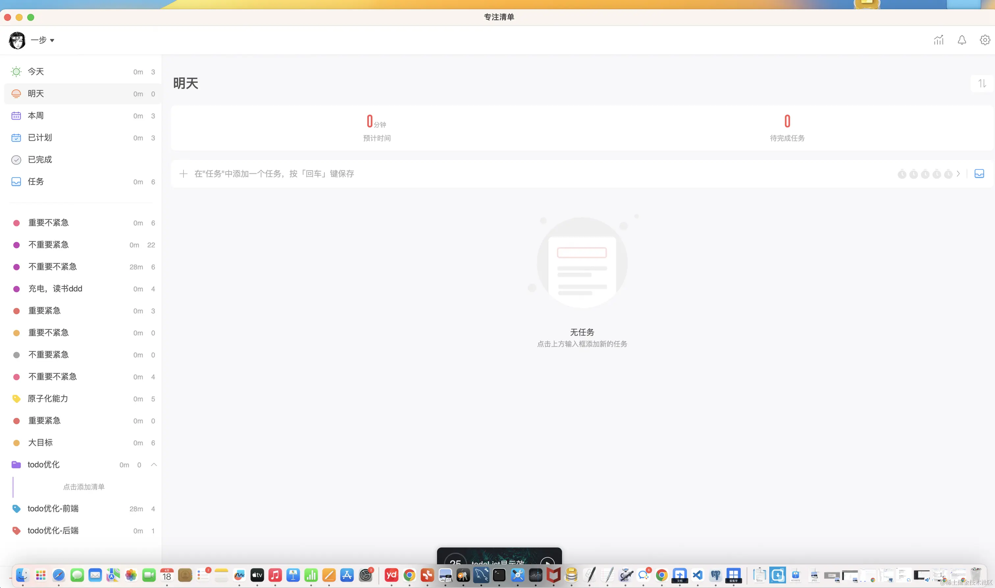Open the notification bell
The image size is (995, 588).
point(962,40)
